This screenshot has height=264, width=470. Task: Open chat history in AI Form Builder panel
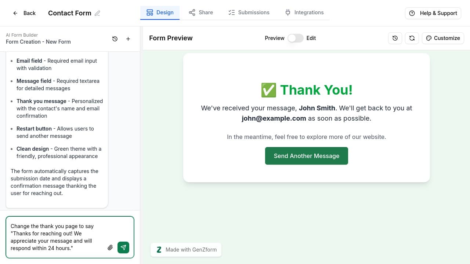tap(115, 38)
